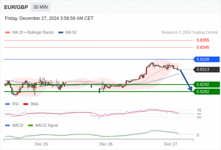Toggle the 9MA red legend marker
This screenshot has height=150, width=221.
26,104
